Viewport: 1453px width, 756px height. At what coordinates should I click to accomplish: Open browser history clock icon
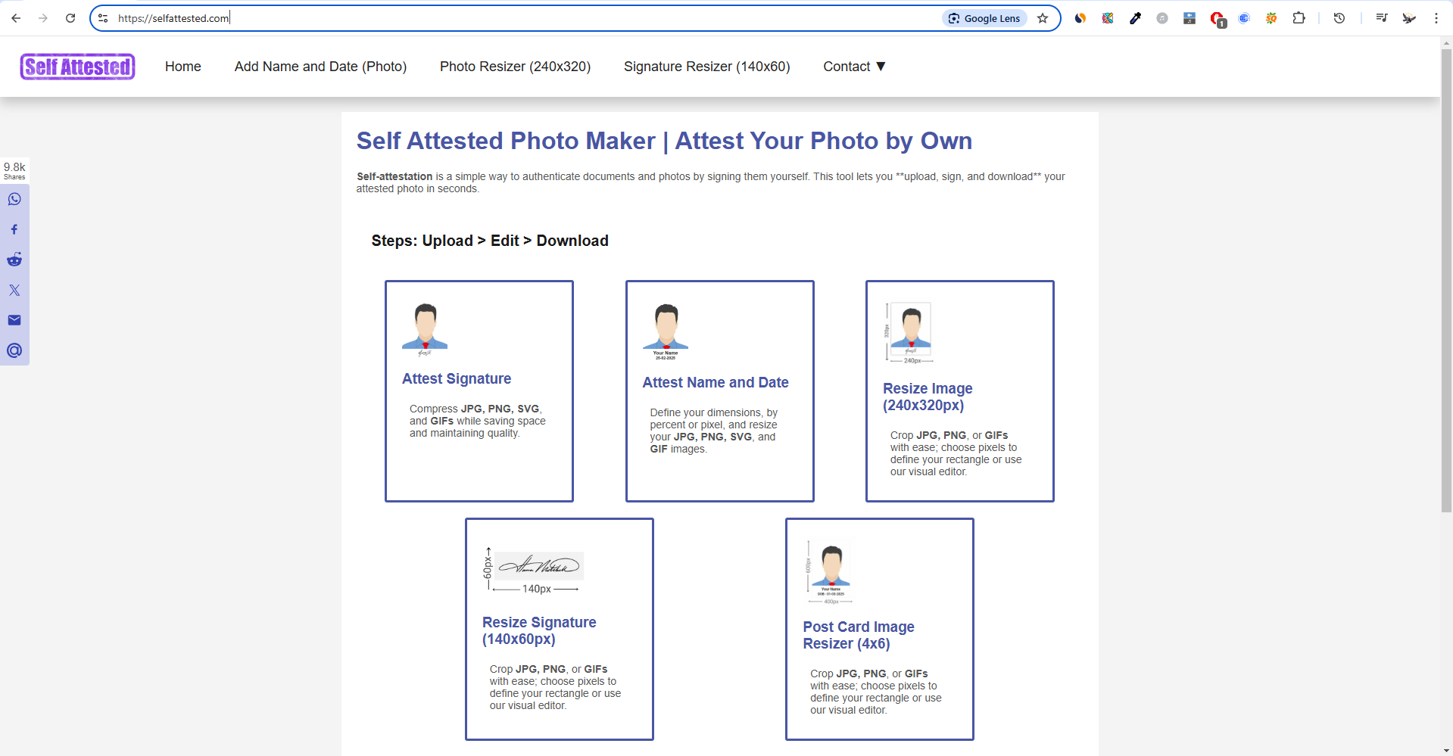click(1339, 18)
